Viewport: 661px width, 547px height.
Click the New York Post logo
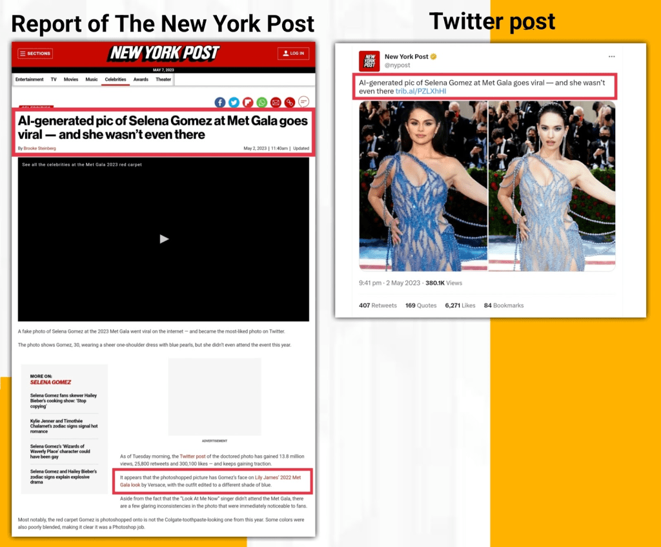(164, 53)
